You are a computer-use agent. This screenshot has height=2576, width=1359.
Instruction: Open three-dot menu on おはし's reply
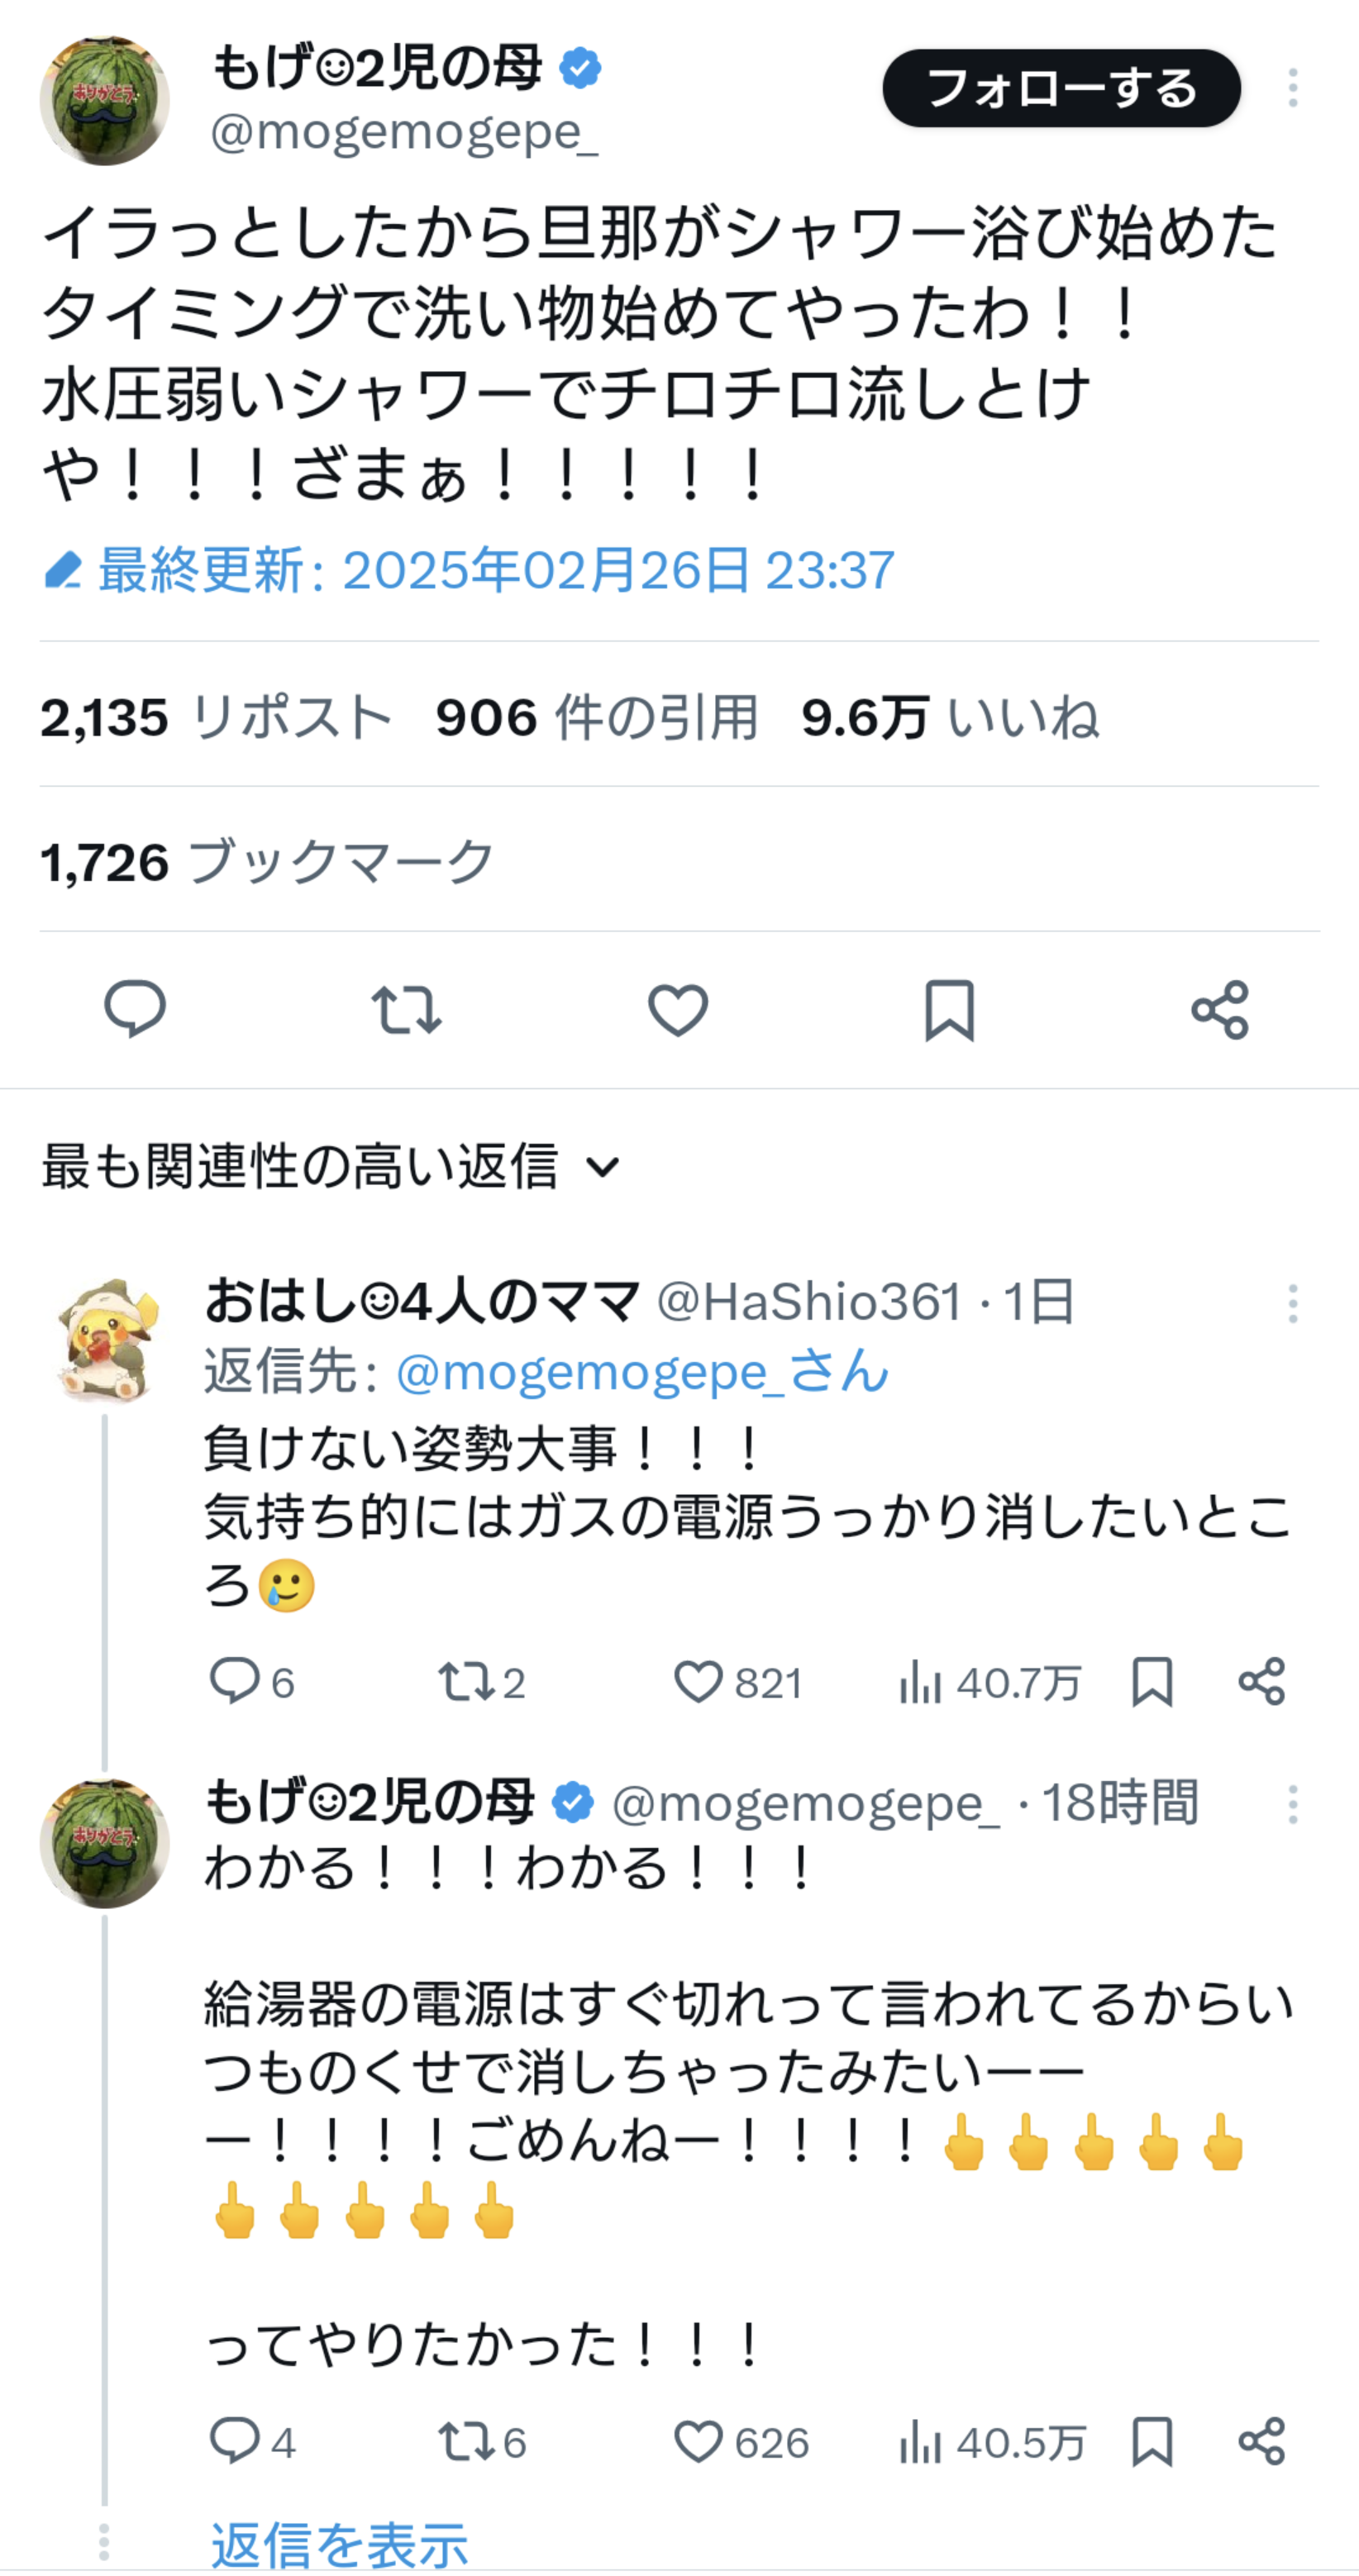coord(1292,1304)
